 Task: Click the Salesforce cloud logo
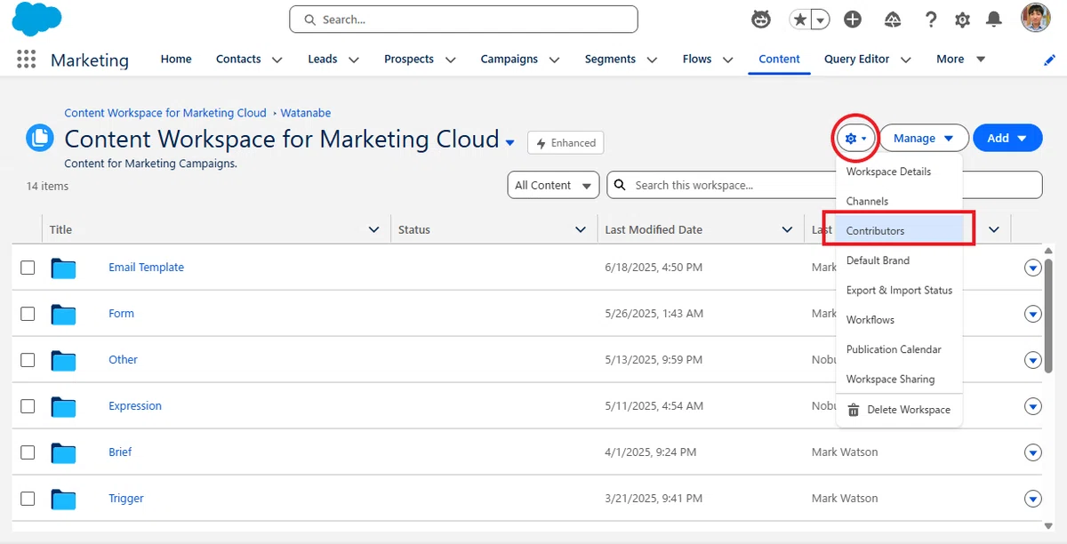tap(38, 20)
